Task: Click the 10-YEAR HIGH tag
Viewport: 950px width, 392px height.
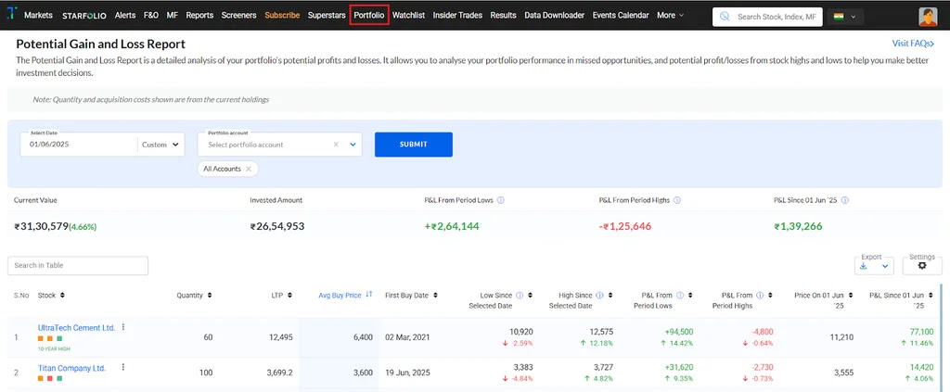Action: point(54,349)
